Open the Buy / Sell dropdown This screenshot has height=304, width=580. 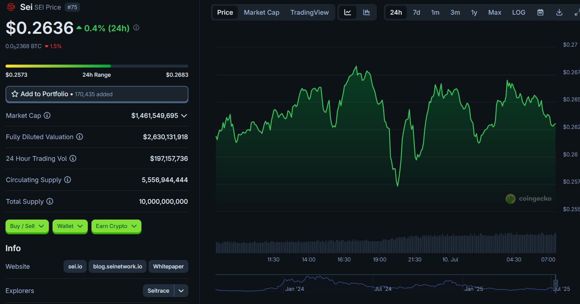point(27,226)
